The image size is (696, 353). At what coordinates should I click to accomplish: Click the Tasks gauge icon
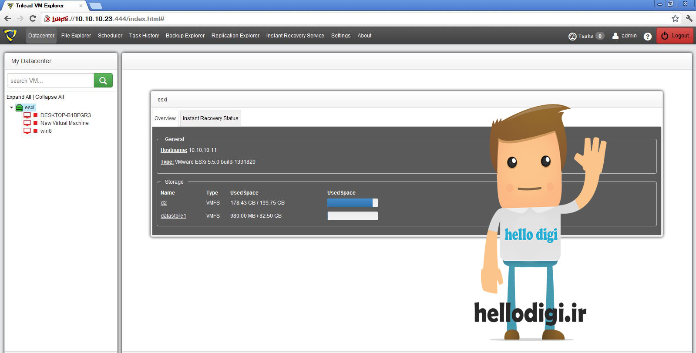coord(572,36)
